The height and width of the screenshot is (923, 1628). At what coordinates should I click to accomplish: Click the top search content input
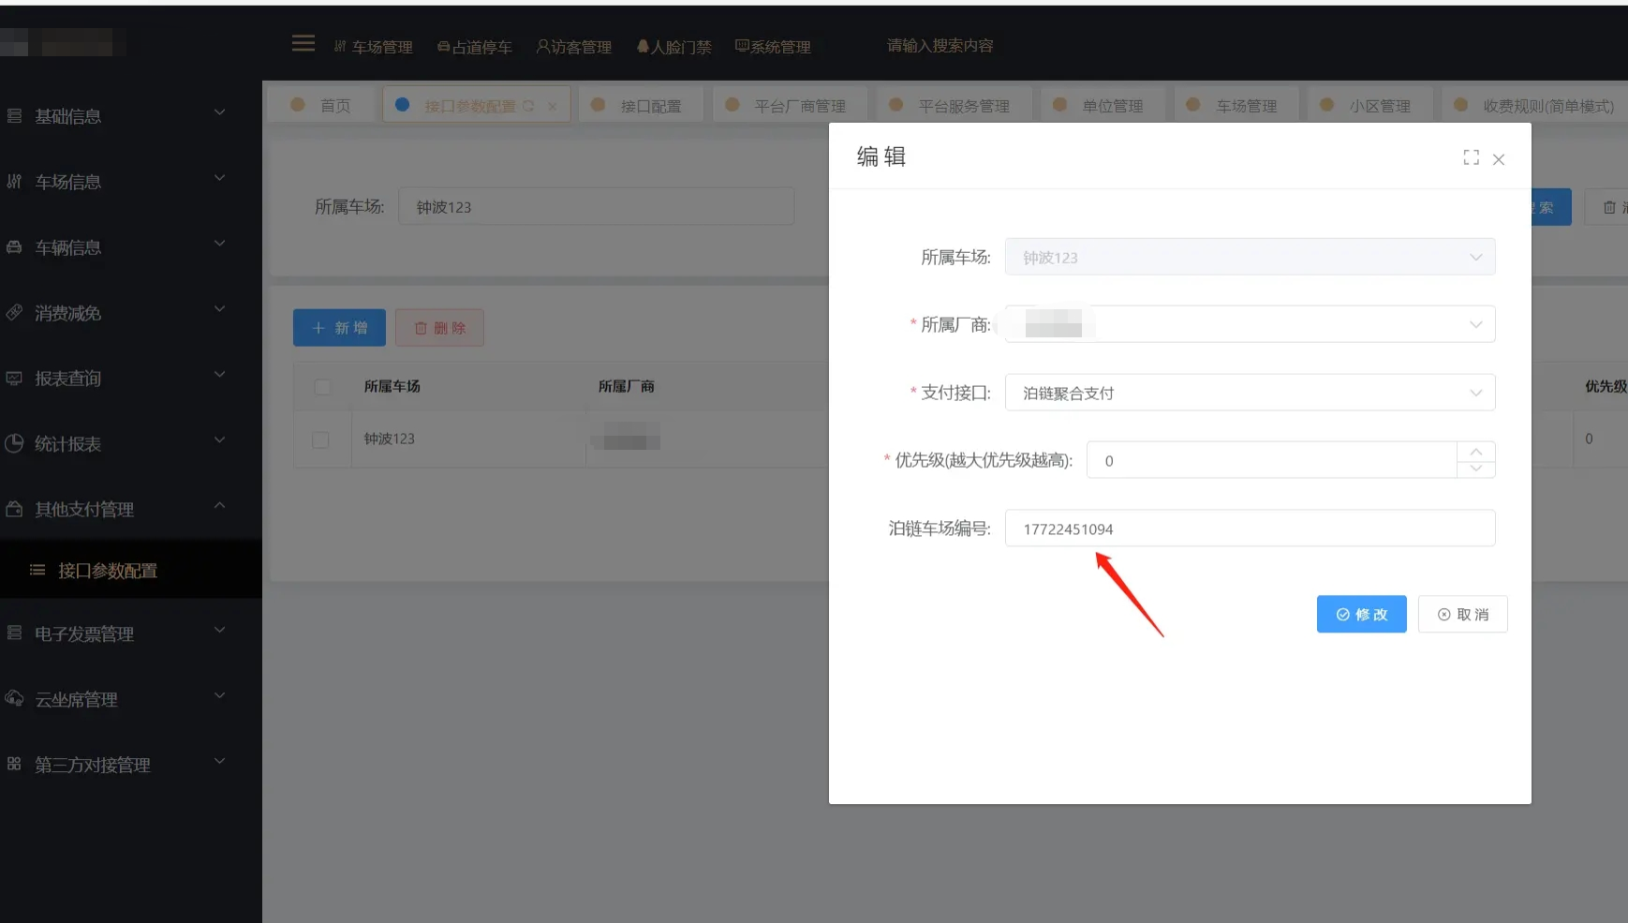940,46
